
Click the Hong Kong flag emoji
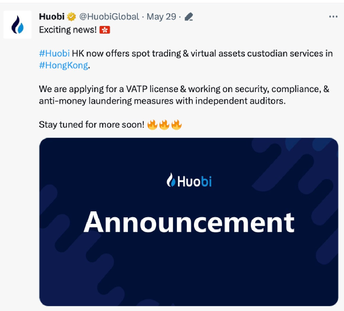click(x=105, y=30)
